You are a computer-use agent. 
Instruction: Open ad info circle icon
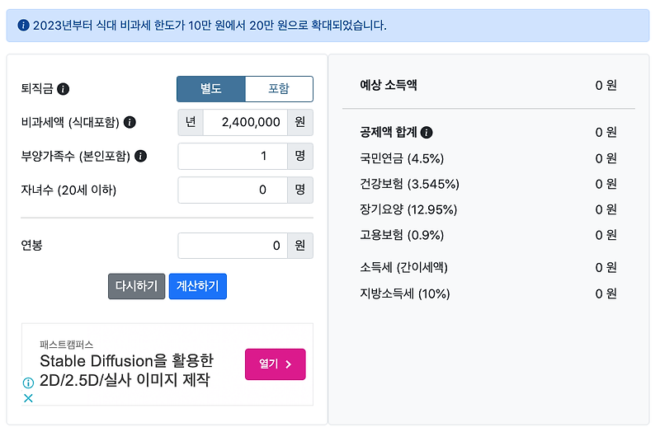click(x=28, y=383)
